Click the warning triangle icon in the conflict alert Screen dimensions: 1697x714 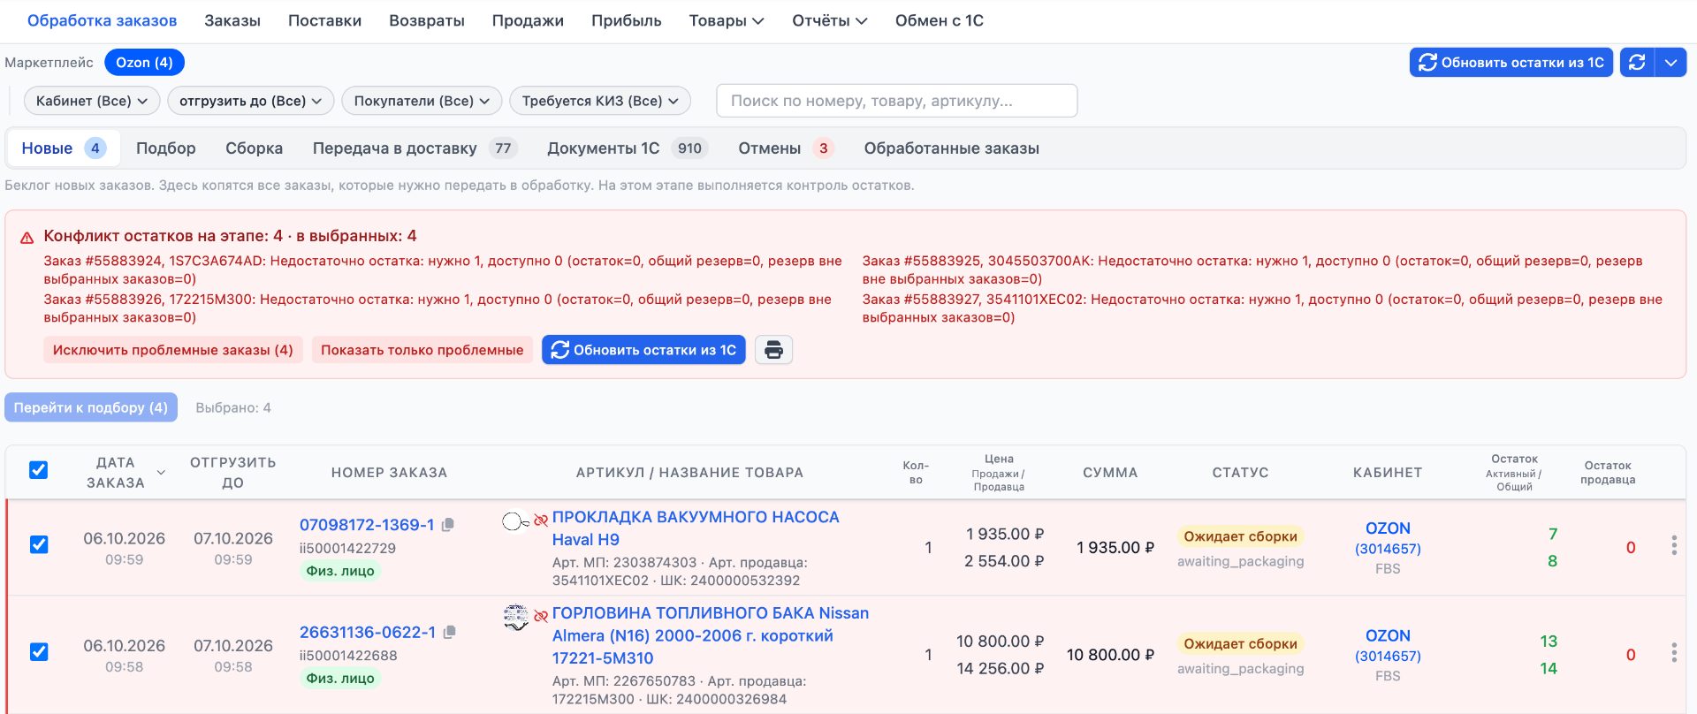pos(27,238)
